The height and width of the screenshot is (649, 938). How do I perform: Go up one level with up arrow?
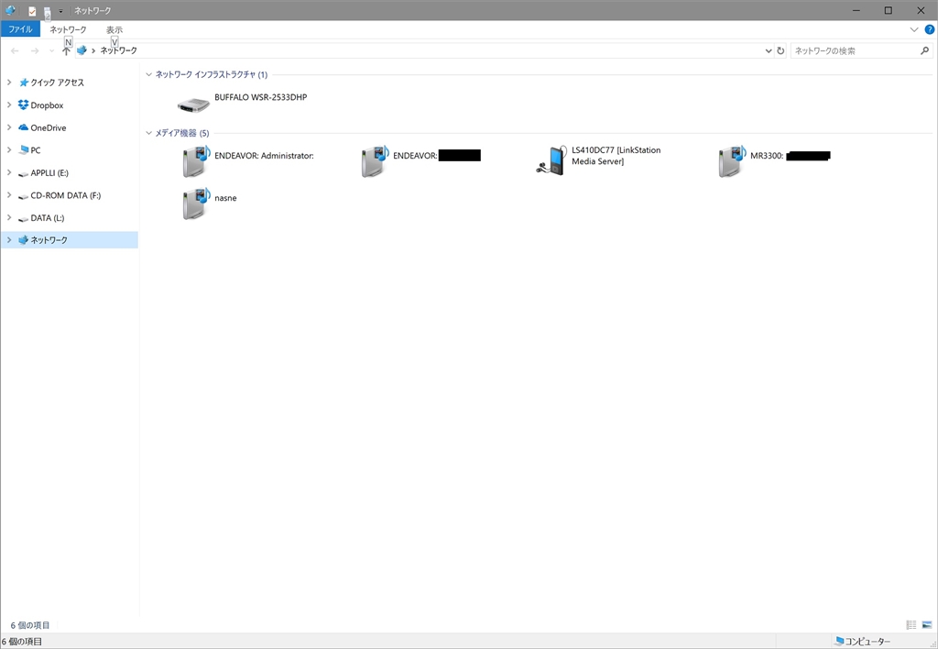coord(66,51)
